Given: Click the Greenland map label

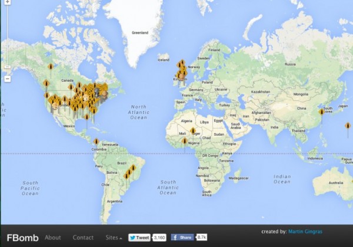Looking at the screenshot, I should pyautogui.click(x=140, y=33).
